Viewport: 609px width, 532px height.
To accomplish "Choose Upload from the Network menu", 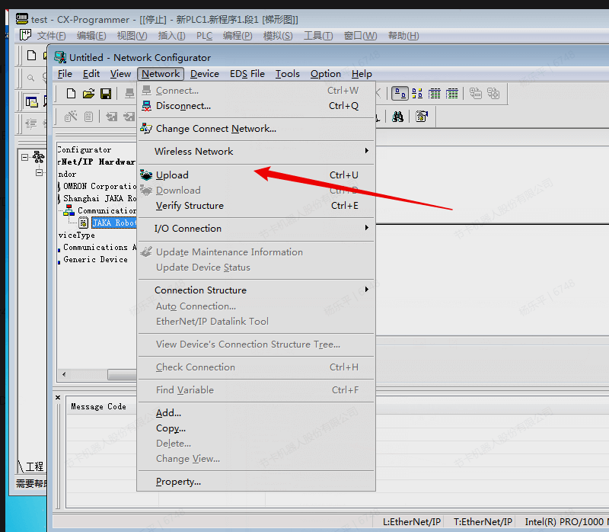I will coord(172,175).
